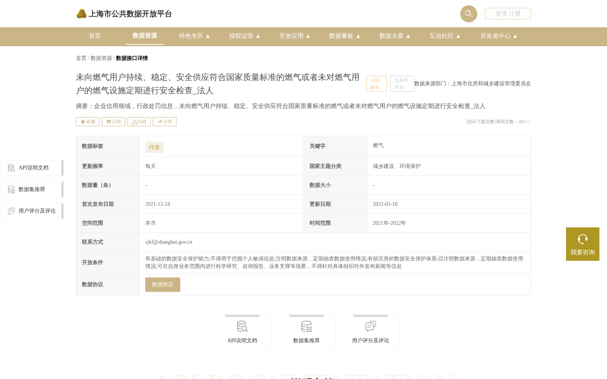Click the 数据集推荐 icon in left sidebar
The image size is (607, 379).
click(x=11, y=189)
